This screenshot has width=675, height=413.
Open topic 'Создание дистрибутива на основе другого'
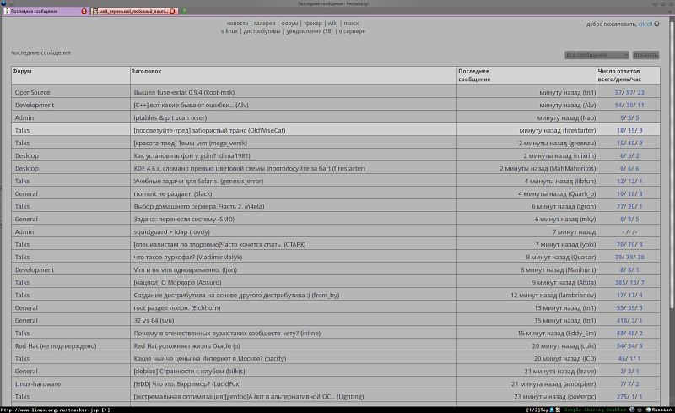point(236,295)
